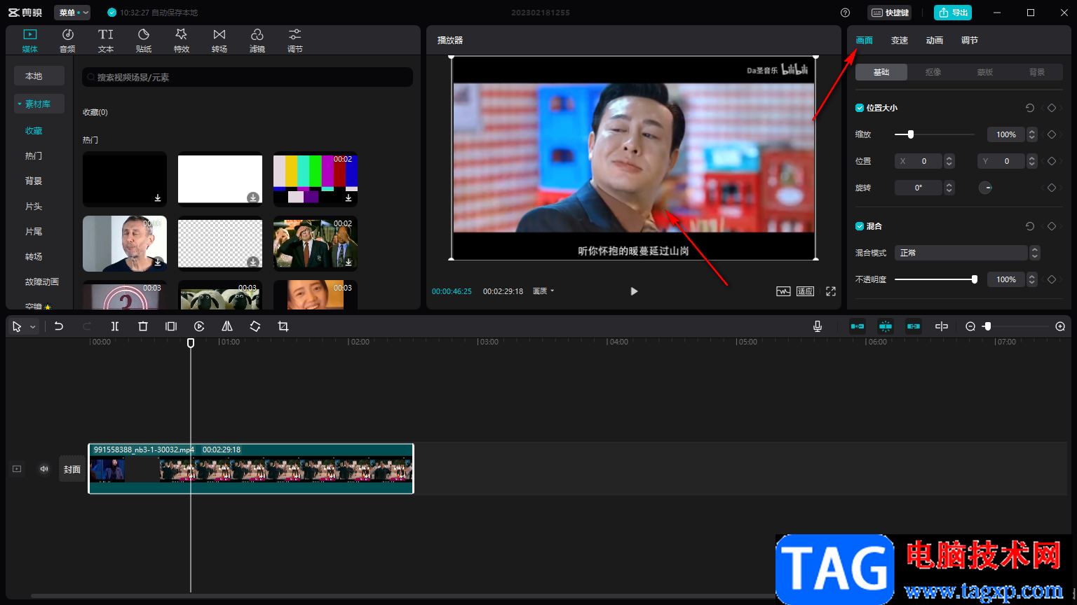Click the fullscreen icon in player
This screenshot has width=1077, height=605.
[x=831, y=291]
